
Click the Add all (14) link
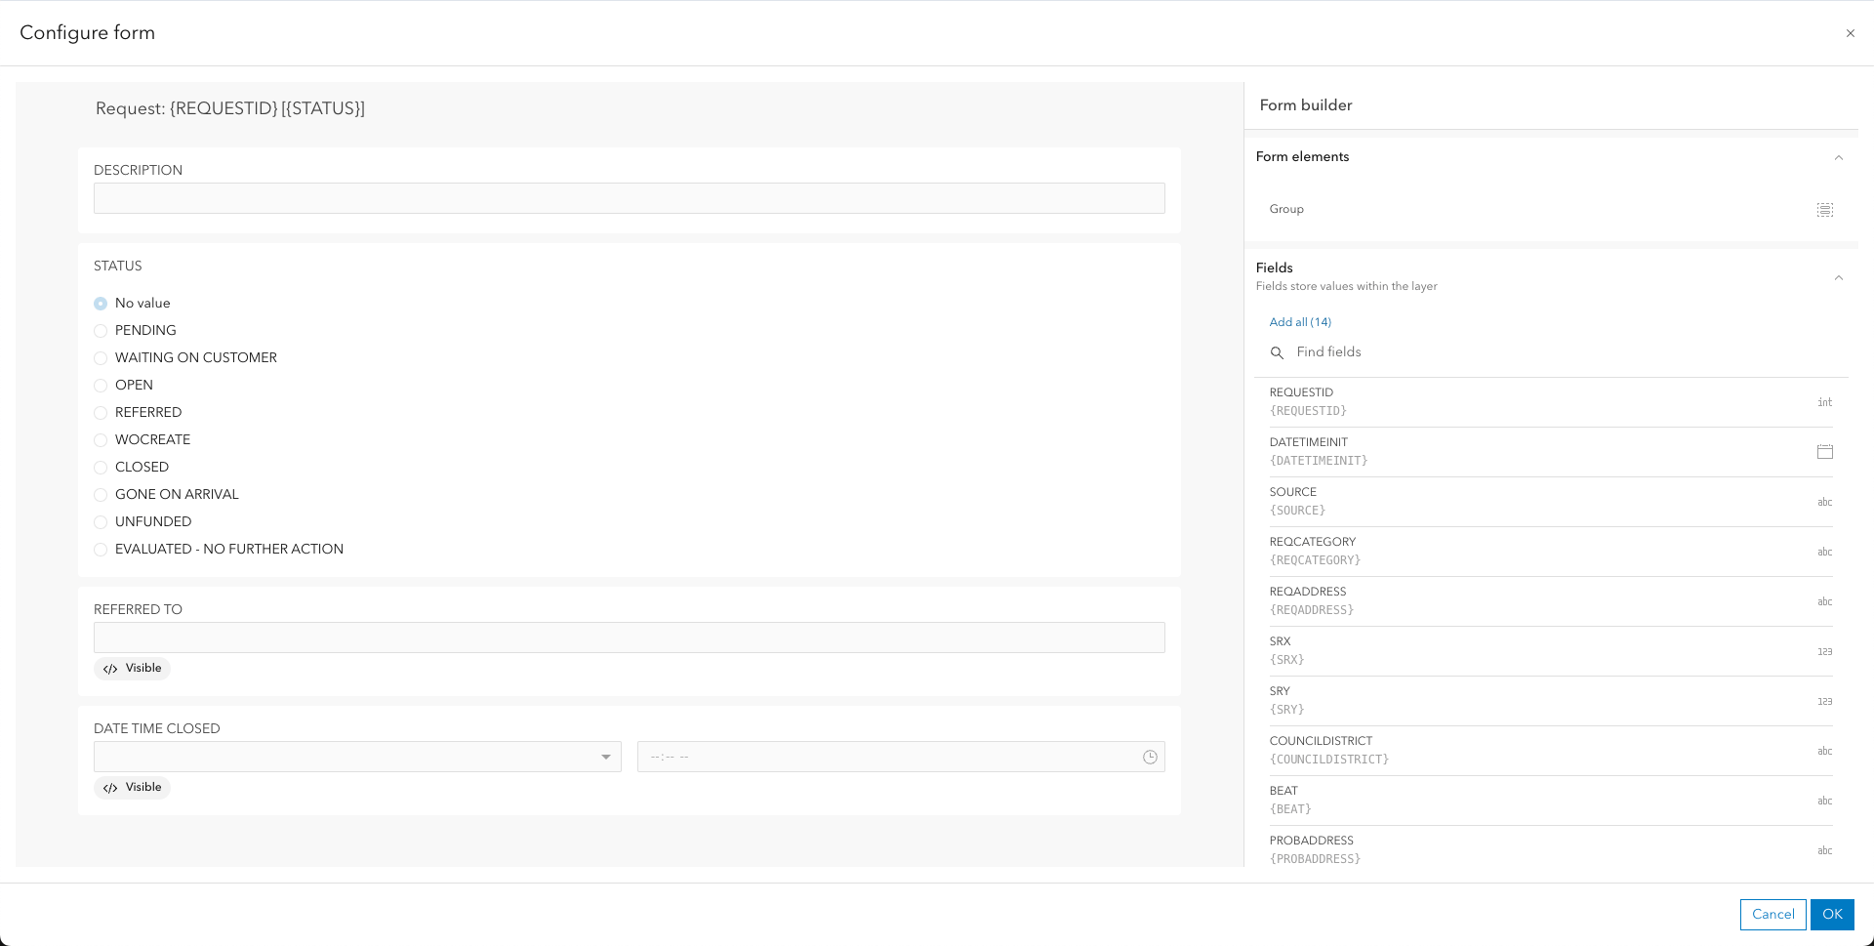click(1299, 321)
